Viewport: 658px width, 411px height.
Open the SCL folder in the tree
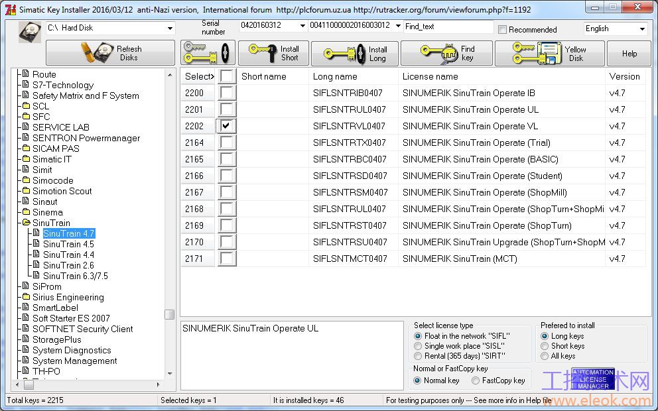coord(40,106)
